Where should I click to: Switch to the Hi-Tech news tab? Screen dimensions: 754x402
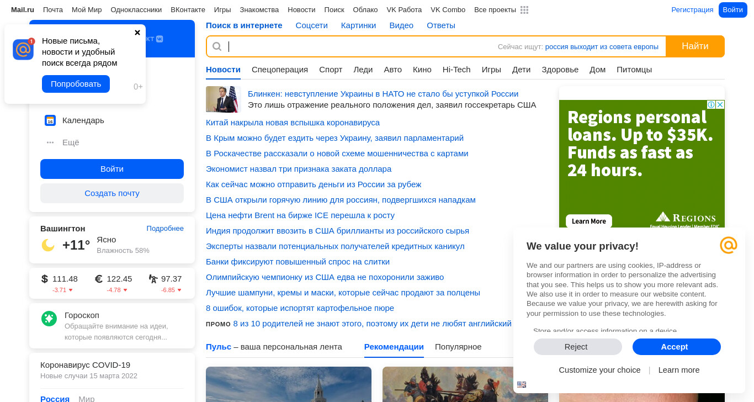tap(456, 70)
